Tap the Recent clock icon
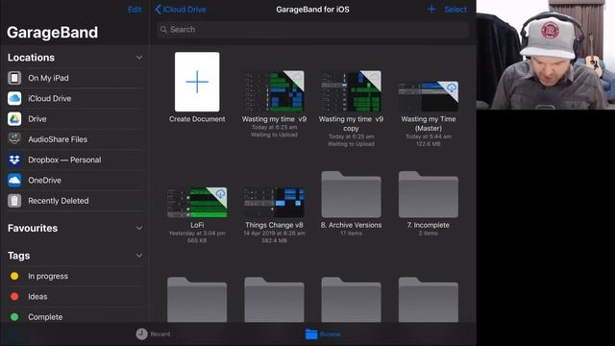Screen dimensions: 615x346 point(141,334)
